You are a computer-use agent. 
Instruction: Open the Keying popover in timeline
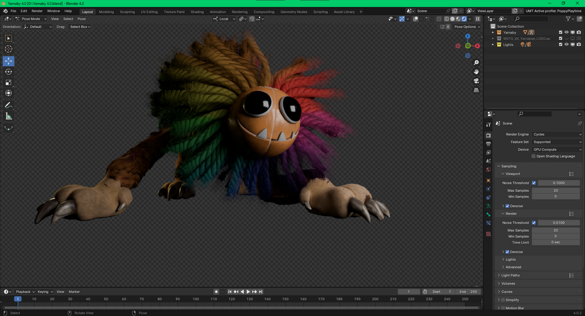coord(45,292)
